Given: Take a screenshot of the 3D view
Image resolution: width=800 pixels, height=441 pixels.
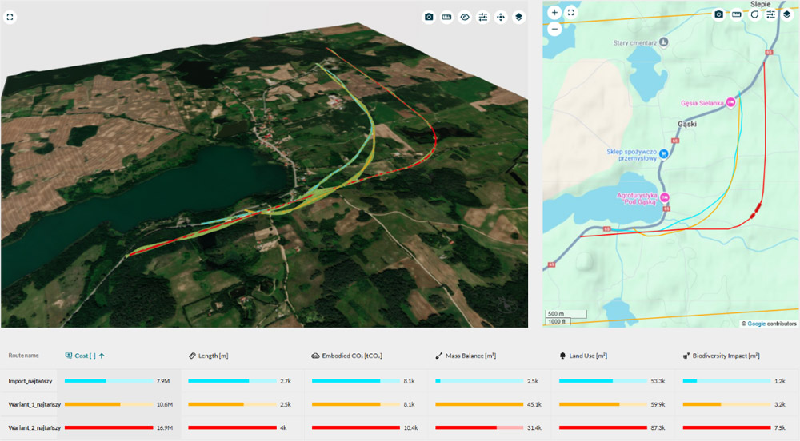Looking at the screenshot, I should tap(429, 18).
